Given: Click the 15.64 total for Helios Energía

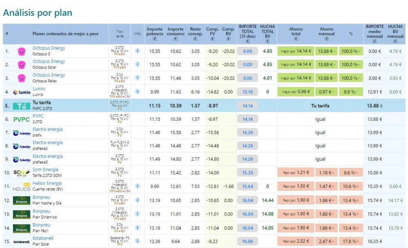Looking at the screenshot, I should point(248,186).
